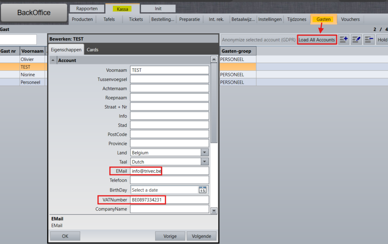Click the Hold button
Image resolution: width=388 pixels, height=244 pixels.
tap(382, 40)
